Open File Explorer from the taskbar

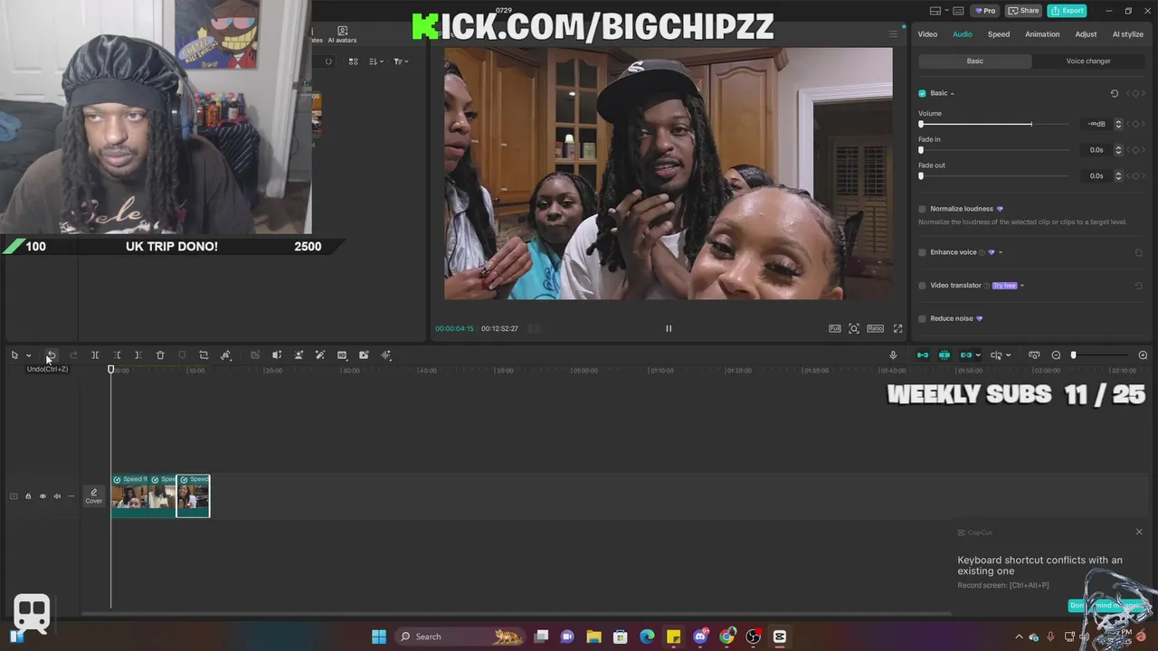pos(593,637)
